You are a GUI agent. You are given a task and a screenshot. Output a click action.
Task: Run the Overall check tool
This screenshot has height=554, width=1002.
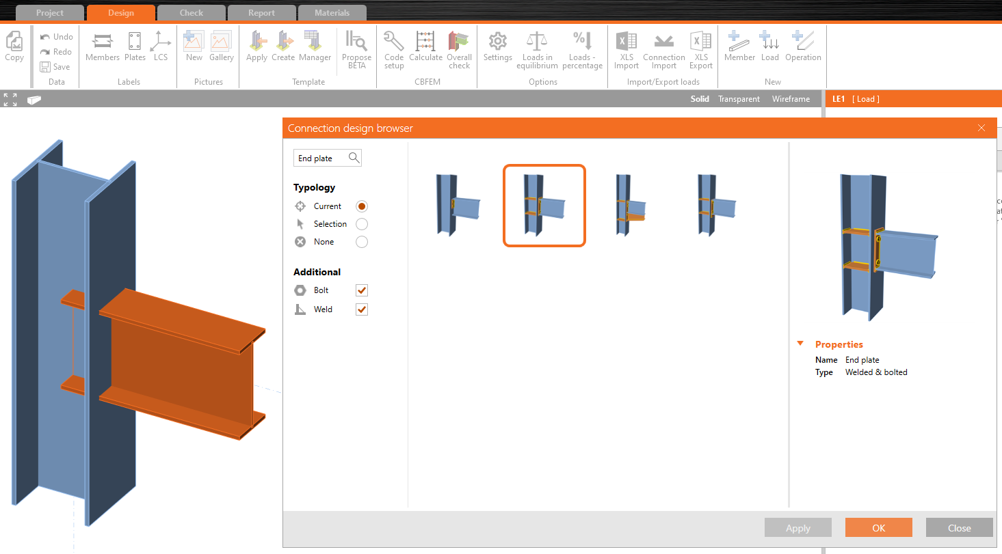(x=459, y=49)
